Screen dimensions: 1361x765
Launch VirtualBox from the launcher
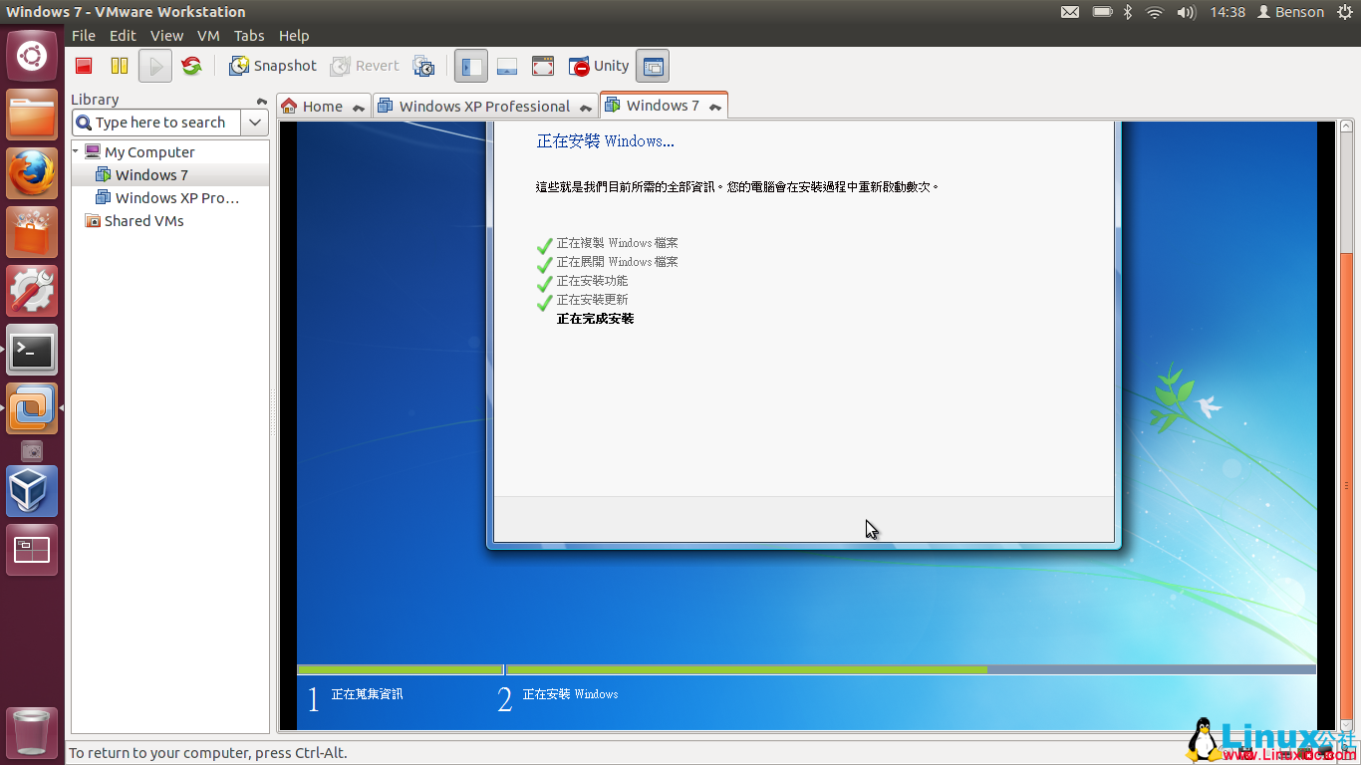[33, 491]
